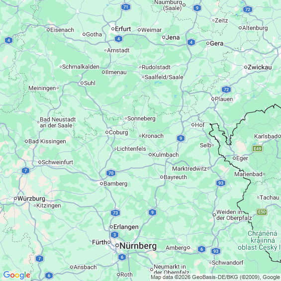Click the A71 highway shield near Erfurt

point(126,7)
